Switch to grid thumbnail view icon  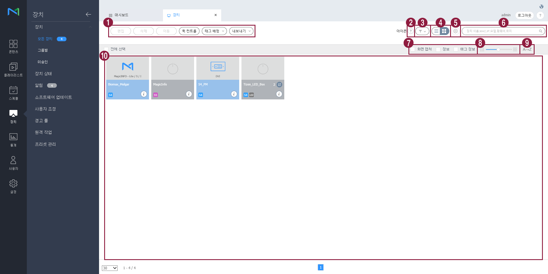coord(444,31)
